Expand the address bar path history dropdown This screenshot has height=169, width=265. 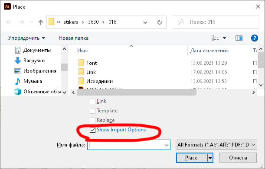[x=145, y=22]
